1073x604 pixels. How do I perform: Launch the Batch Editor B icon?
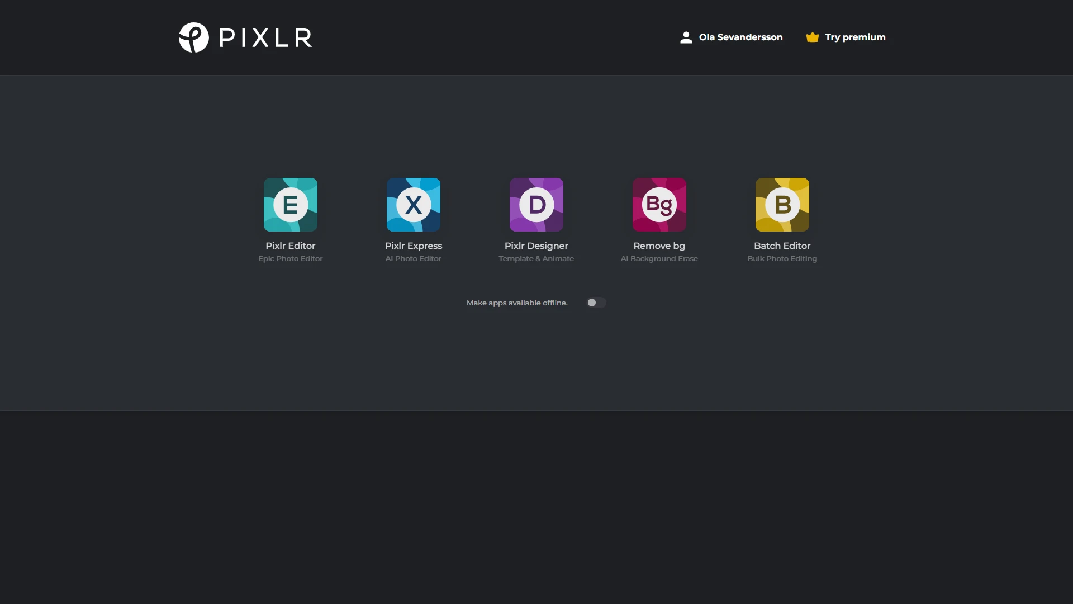pyautogui.click(x=782, y=205)
